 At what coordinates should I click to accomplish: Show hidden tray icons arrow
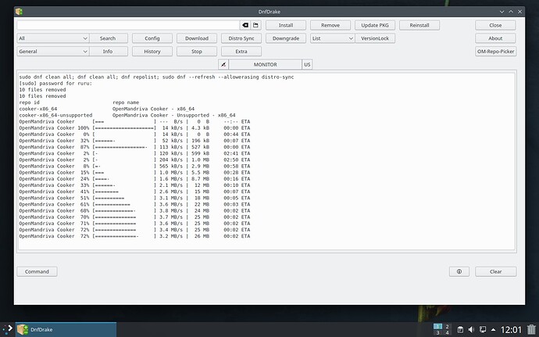click(493, 329)
